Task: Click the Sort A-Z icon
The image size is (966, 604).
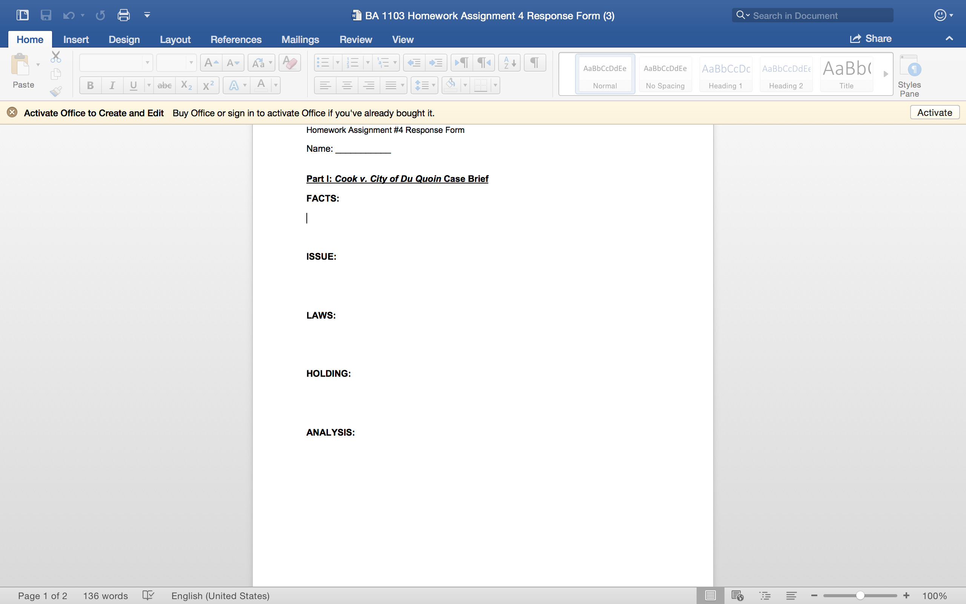Action: [509, 63]
